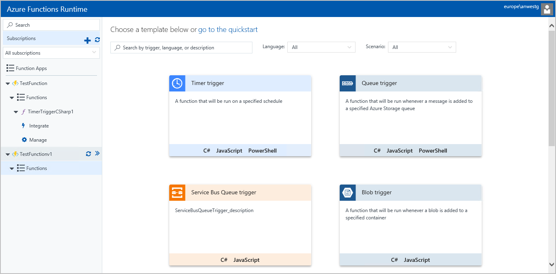The image size is (556, 274).
Task: Refresh the subscriptions list
Action: coord(97,40)
